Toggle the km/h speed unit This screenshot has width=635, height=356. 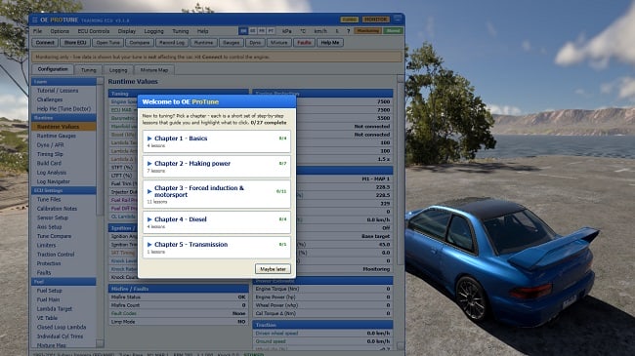tap(320, 31)
